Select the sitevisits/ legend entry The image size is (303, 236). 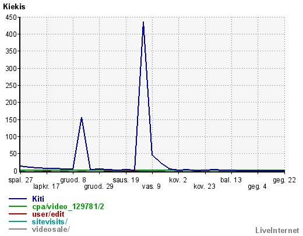click(50, 221)
